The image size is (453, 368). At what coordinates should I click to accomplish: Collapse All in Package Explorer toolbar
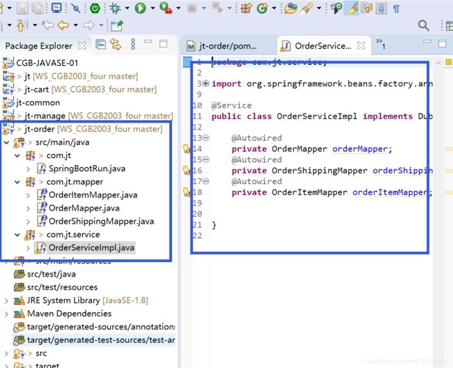coord(100,44)
